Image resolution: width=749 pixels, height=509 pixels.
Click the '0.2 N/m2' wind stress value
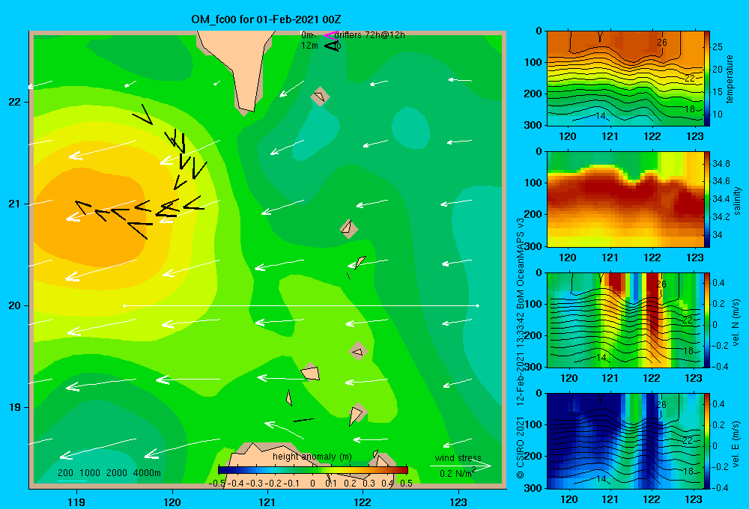click(x=458, y=473)
